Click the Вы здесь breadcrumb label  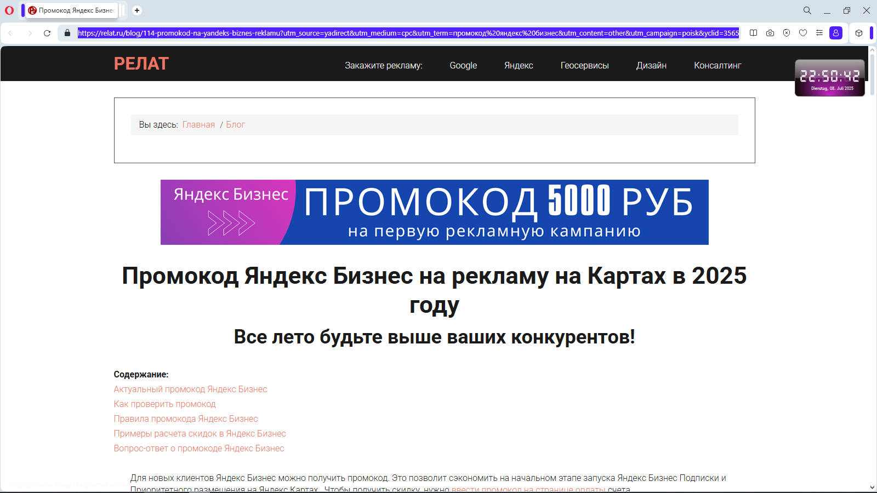point(158,125)
